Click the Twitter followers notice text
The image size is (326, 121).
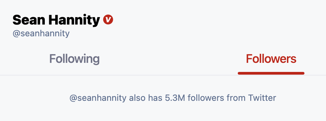pyautogui.click(x=173, y=98)
